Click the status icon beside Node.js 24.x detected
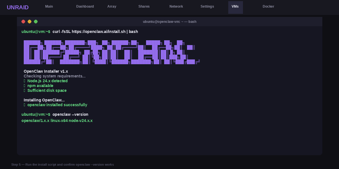This screenshot has width=339, height=169. [x=25, y=81]
